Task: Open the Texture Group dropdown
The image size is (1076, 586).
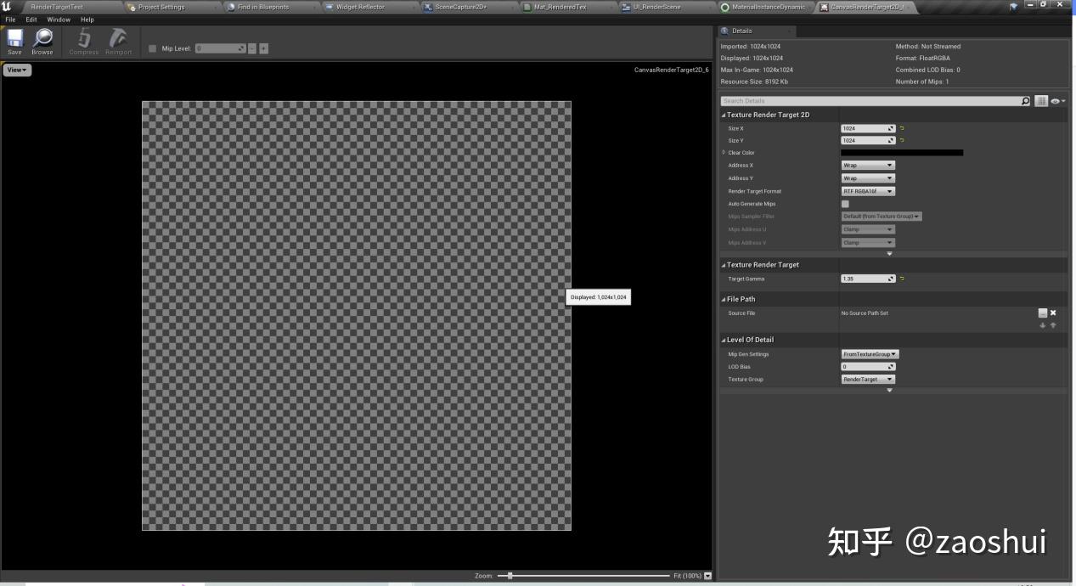Action: pyautogui.click(x=867, y=379)
